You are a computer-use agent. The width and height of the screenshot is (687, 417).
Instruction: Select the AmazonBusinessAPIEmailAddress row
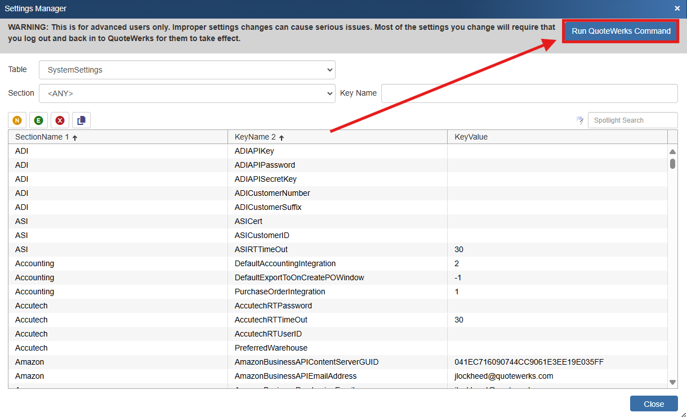(295, 376)
